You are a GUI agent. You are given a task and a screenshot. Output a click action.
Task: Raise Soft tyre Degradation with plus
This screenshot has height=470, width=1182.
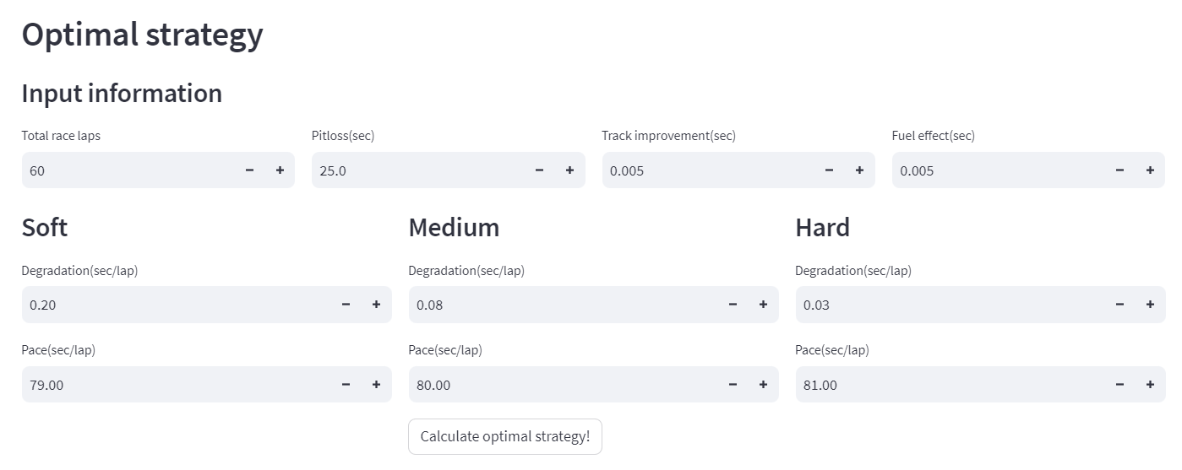coord(376,305)
